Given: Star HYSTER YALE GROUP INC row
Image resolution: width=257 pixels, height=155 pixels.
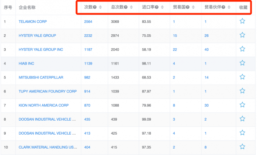Looking at the screenshot, I should tap(242, 49).
